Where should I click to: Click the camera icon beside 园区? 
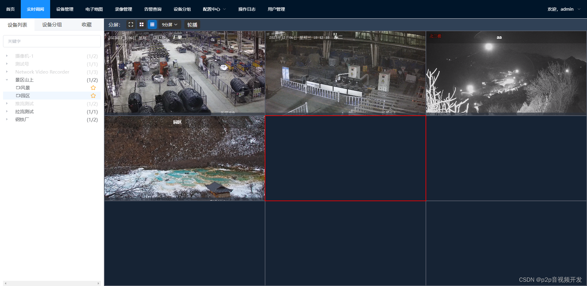click(18, 96)
